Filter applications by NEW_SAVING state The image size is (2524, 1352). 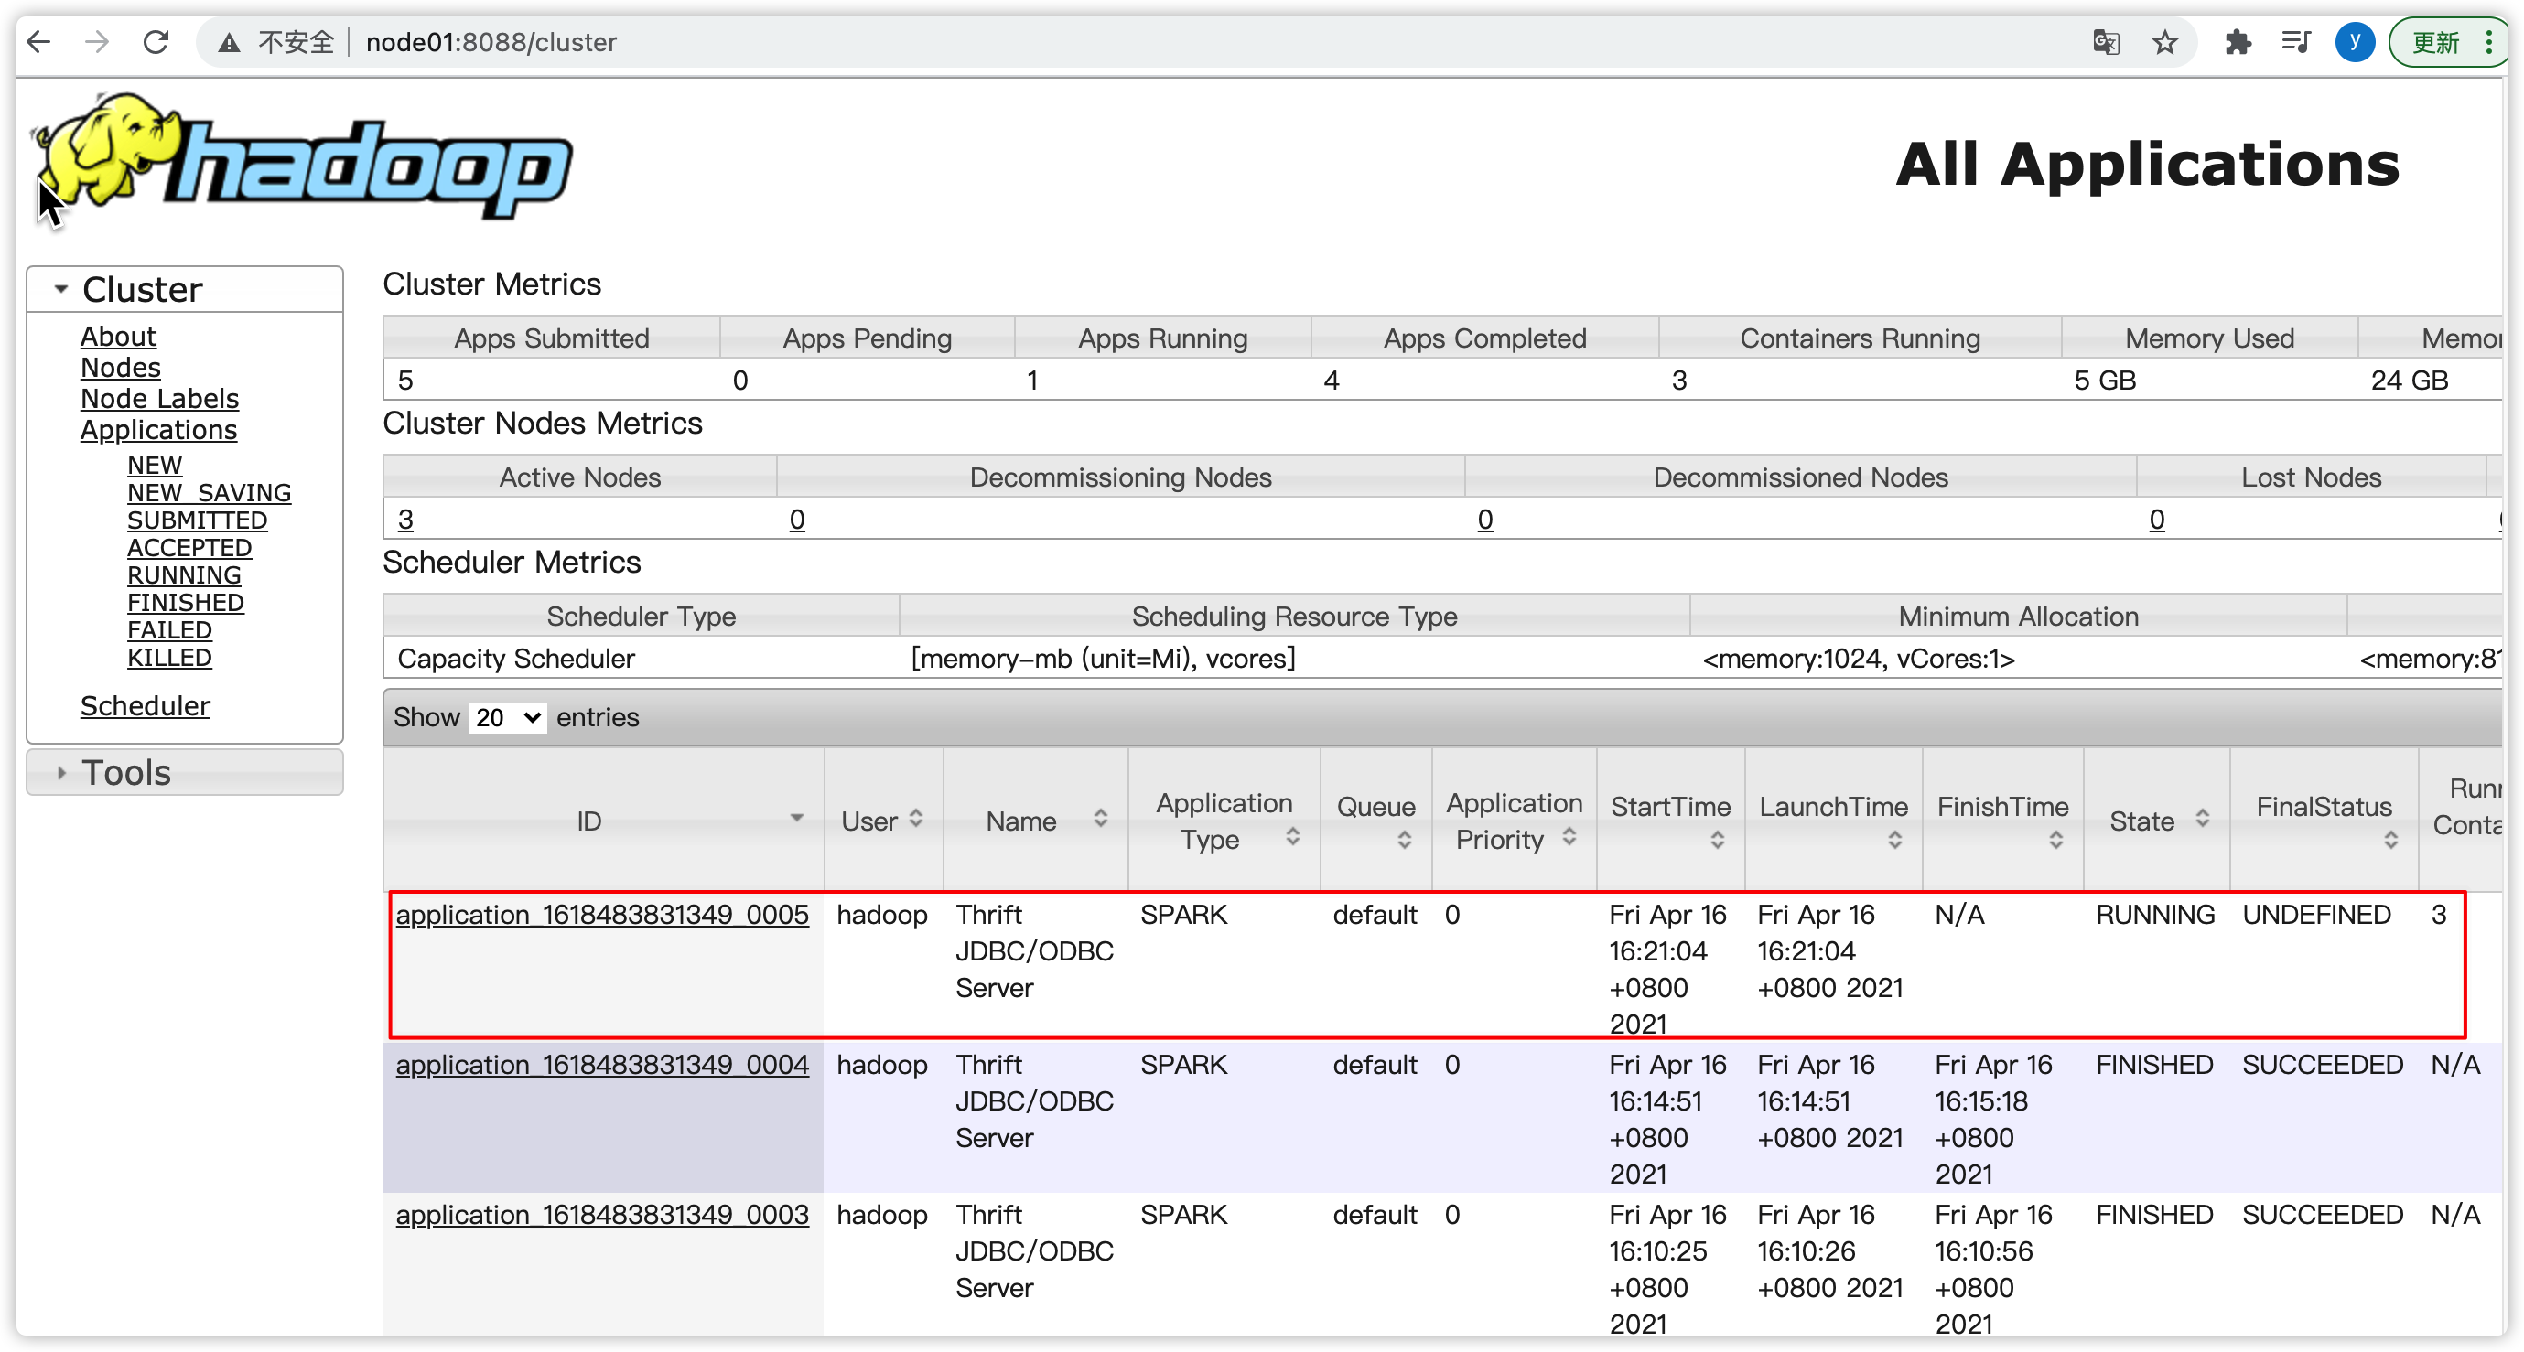tap(210, 492)
